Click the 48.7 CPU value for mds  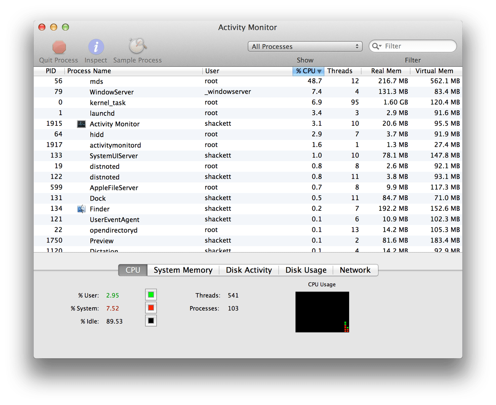pos(314,81)
